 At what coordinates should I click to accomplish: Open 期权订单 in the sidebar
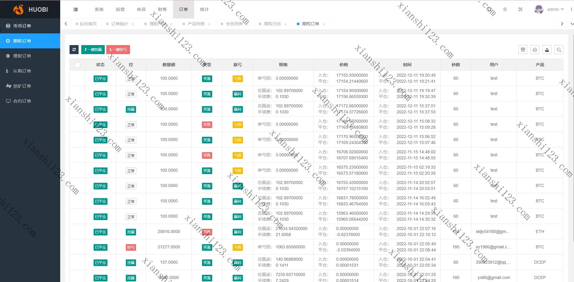coord(30,41)
